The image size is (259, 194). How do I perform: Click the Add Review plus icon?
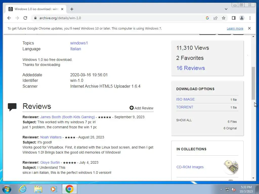[x=132, y=108]
